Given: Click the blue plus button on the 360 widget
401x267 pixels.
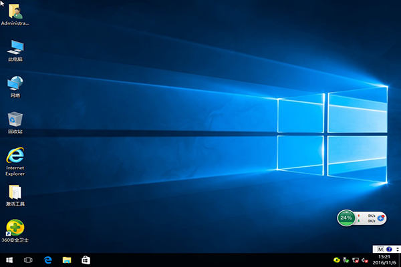Looking at the screenshot, I should [380, 218].
